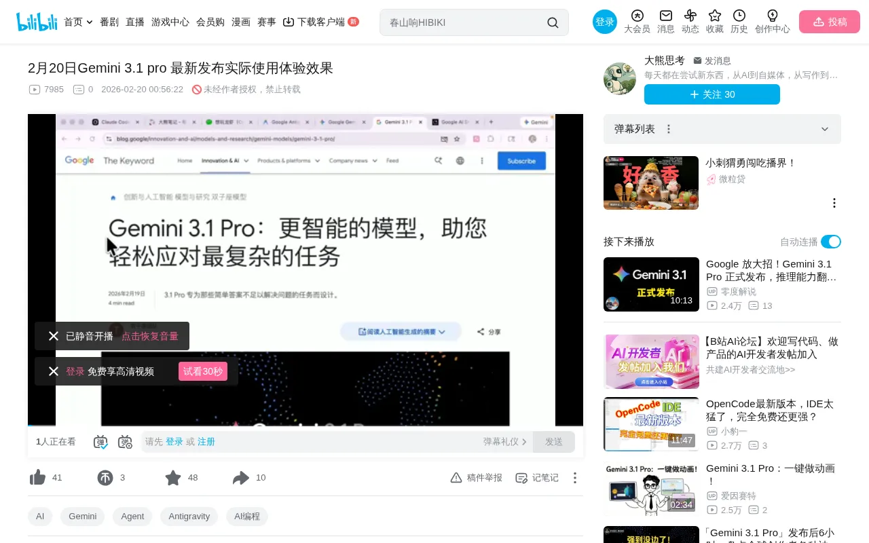The height and width of the screenshot is (543, 869).
Task: Open the 大会员 icon
Action: coord(637,22)
